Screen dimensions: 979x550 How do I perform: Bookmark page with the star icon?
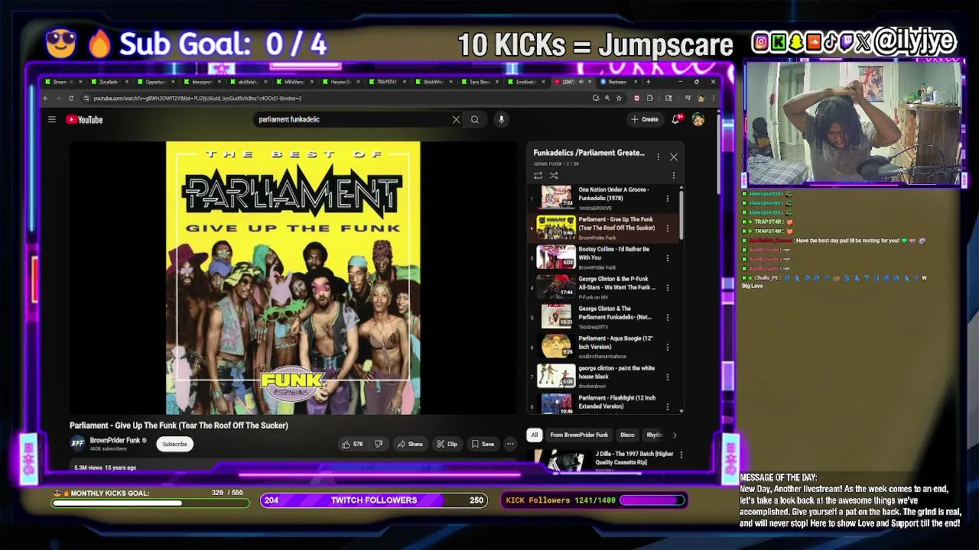coord(619,98)
